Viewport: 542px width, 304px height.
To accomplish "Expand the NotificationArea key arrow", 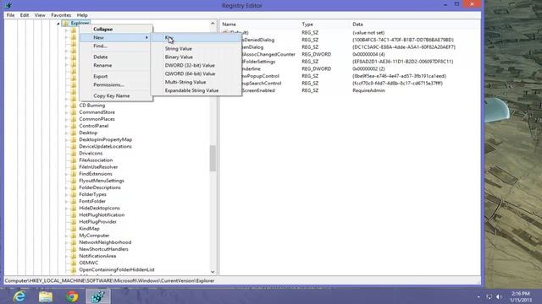I will (x=66, y=256).
